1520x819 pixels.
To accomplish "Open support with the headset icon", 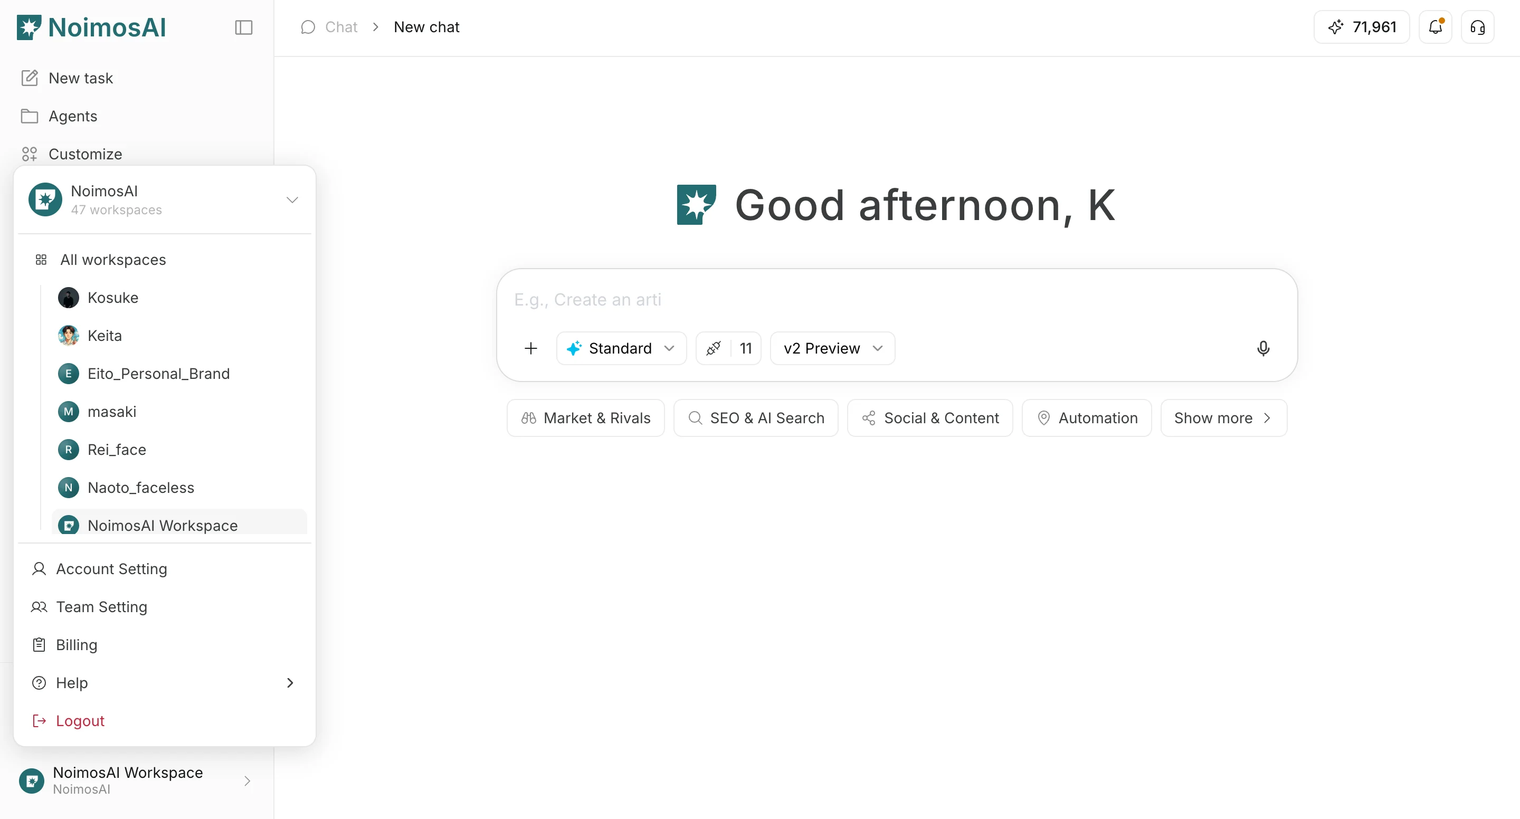I will 1478,27.
